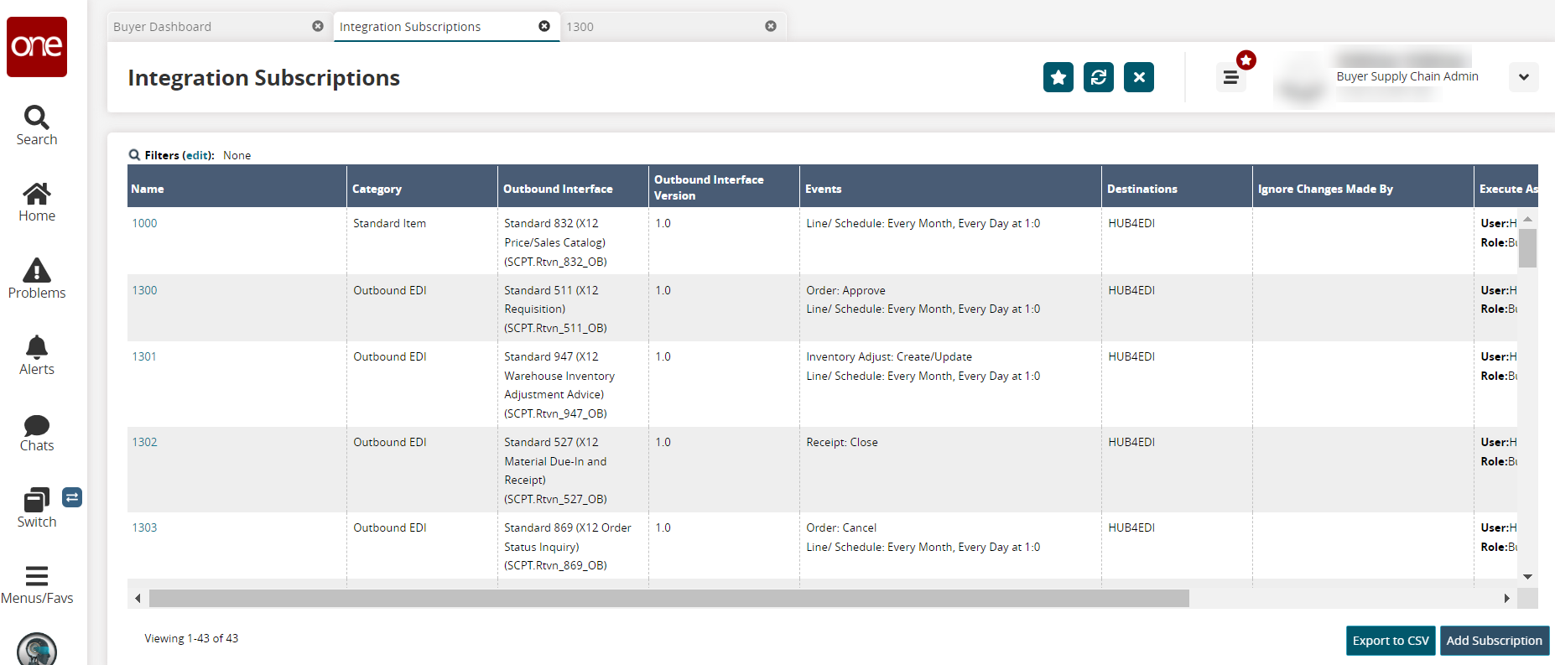Screen dimensions: 1555x665
Task: Click Buyer Supply Chain Admin role text
Action: point(1407,76)
